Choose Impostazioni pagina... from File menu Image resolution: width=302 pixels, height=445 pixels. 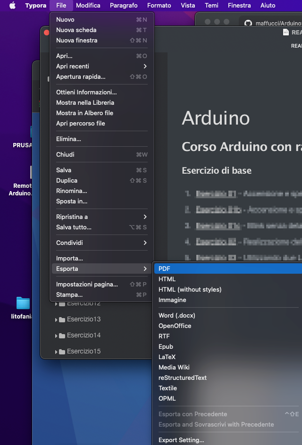(x=87, y=284)
